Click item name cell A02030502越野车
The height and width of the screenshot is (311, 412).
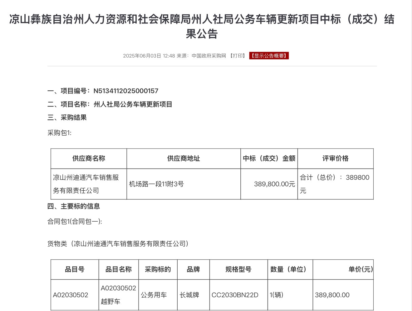point(119,295)
